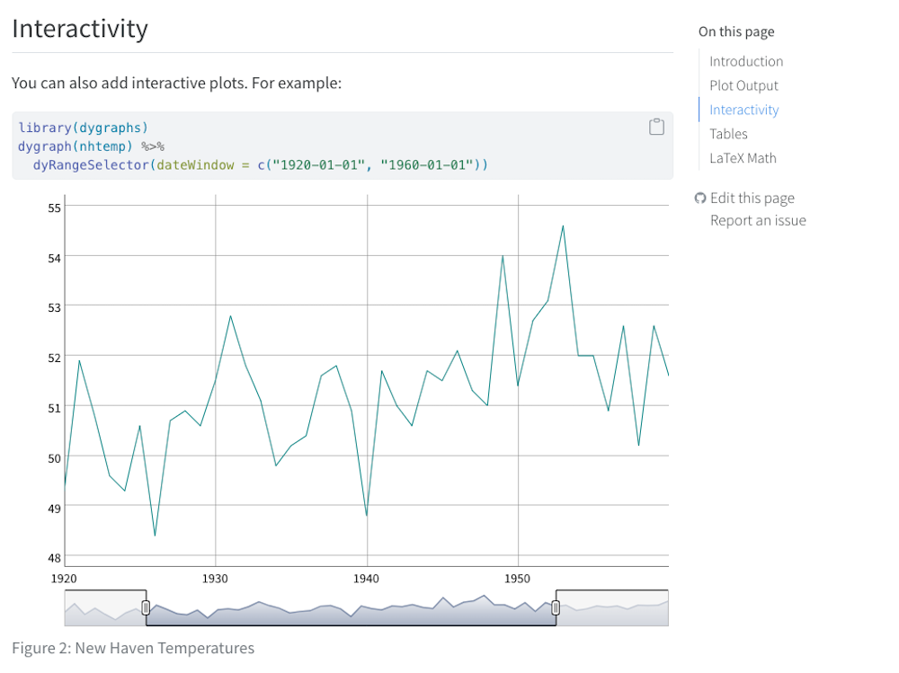This screenshot has width=899, height=673.
Task: Grab the left range selector handle
Action: click(146, 608)
